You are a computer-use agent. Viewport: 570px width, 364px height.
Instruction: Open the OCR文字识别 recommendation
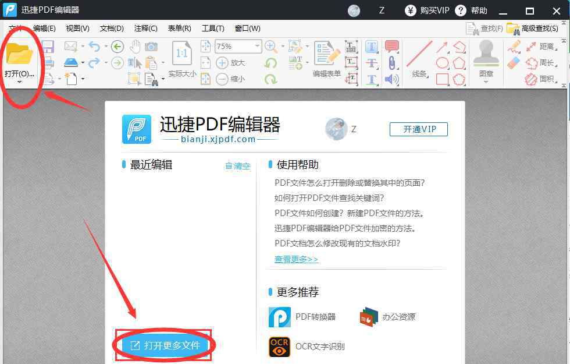(x=307, y=347)
